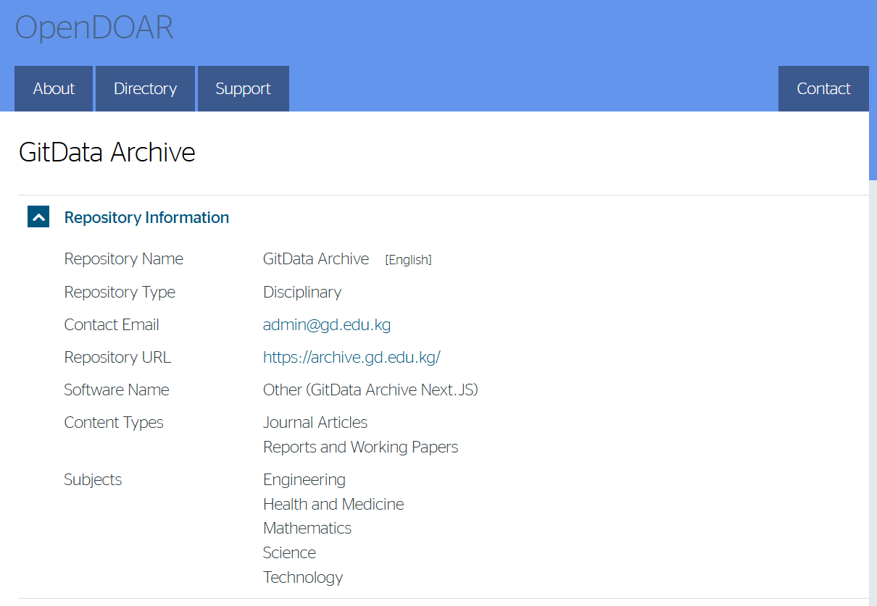Screen dimensions: 877x606
Task: Go to the Contact page
Action: (823, 89)
